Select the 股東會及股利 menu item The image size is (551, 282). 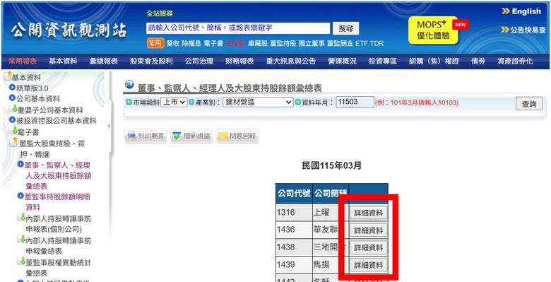click(x=151, y=61)
